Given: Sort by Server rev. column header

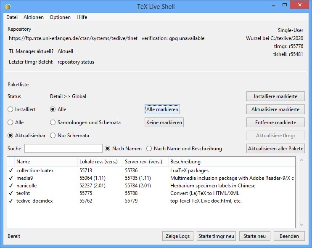Looking at the screenshot, I should 145,162.
